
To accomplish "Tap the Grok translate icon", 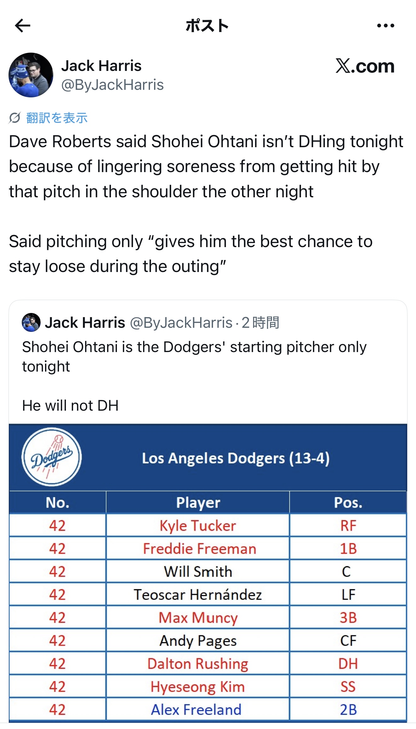I will (14, 118).
